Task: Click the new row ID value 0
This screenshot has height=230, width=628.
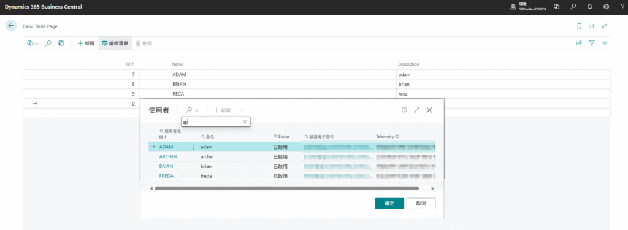Action: [x=133, y=104]
